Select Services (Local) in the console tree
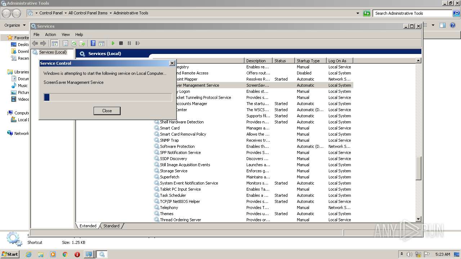The image size is (461, 259). 53,52
